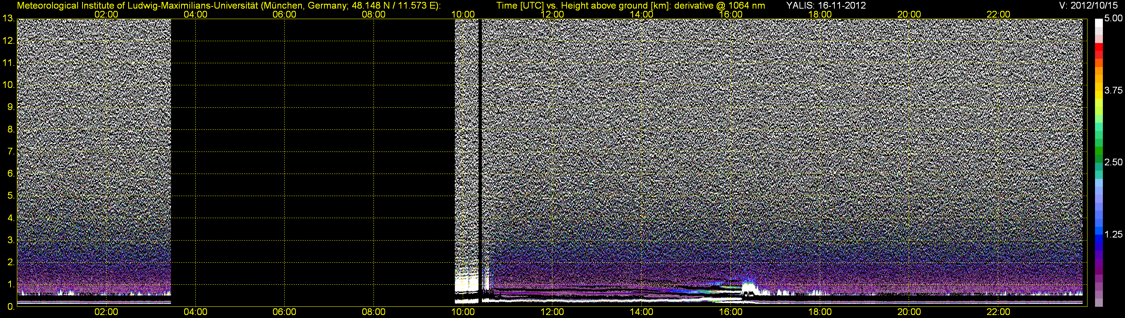This screenshot has width=1125, height=318.
Task: Select the 6 km height axis label
Action: pyautogui.click(x=10, y=173)
